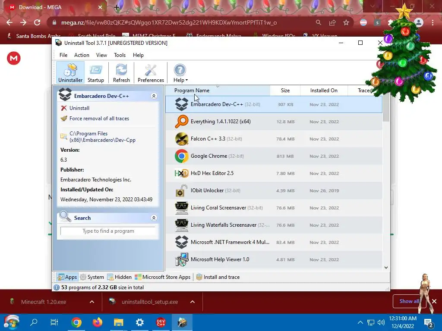Image resolution: width=442 pixels, height=331 pixels.
Task: Open the Tools menu
Action: pyautogui.click(x=120, y=55)
